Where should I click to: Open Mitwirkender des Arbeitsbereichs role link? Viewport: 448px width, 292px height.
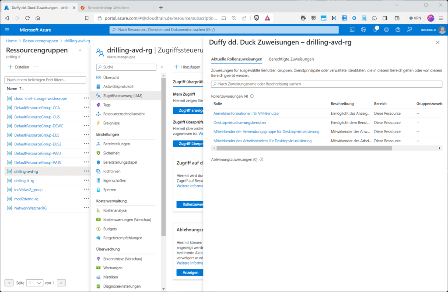click(262, 141)
